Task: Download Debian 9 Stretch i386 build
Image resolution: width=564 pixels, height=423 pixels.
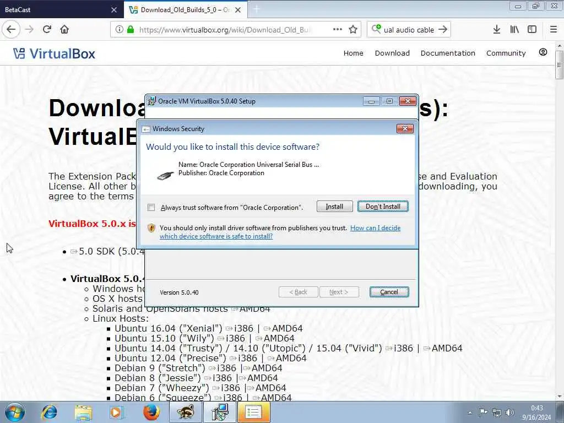Action: [x=223, y=368]
